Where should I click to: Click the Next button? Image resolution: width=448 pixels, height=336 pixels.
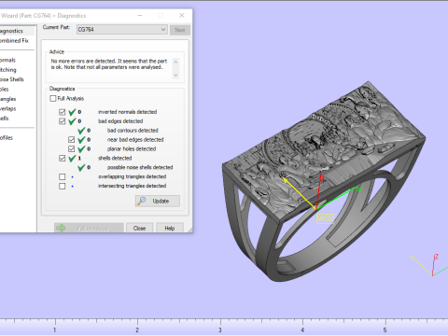tap(180, 30)
